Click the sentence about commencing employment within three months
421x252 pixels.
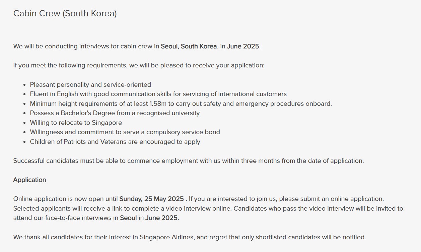tap(189, 161)
